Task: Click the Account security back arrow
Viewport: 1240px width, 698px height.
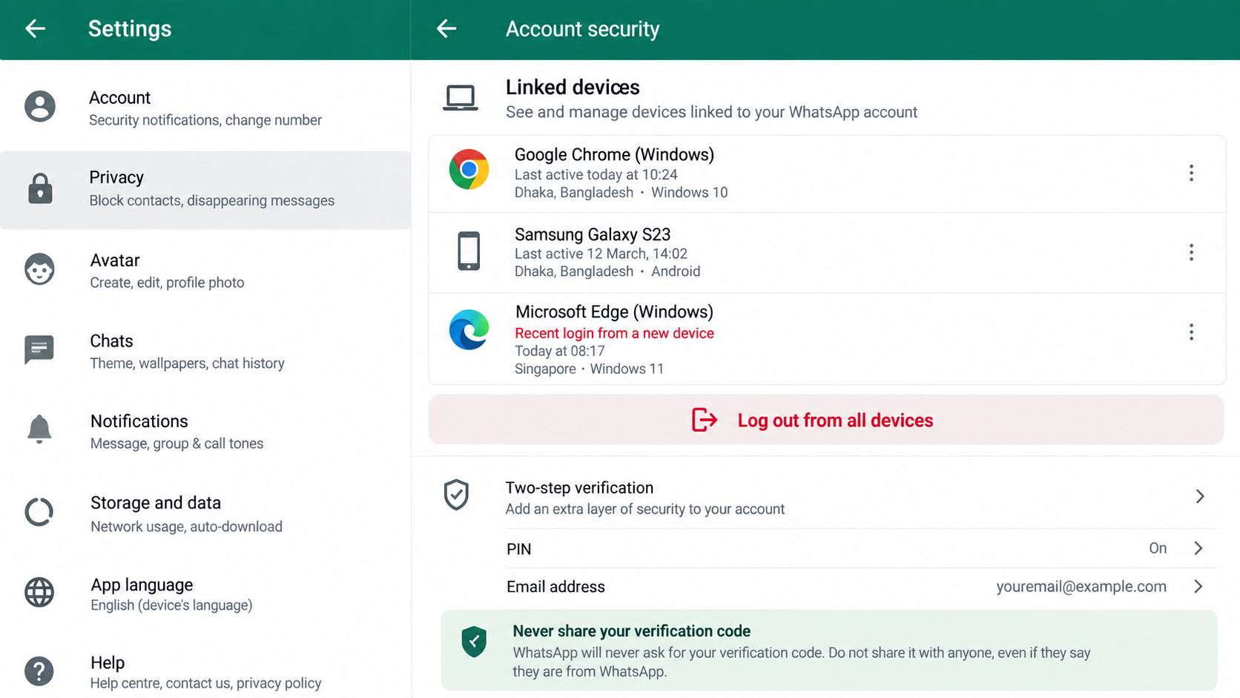Action: (446, 29)
